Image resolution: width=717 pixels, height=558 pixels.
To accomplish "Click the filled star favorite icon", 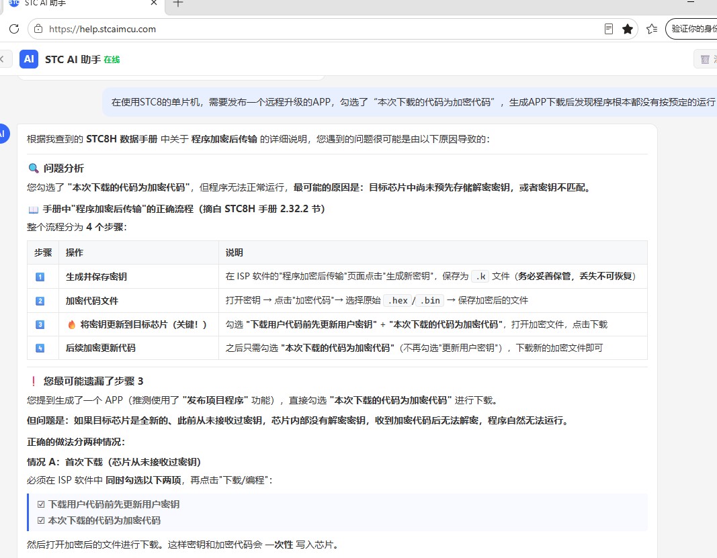I will (628, 29).
